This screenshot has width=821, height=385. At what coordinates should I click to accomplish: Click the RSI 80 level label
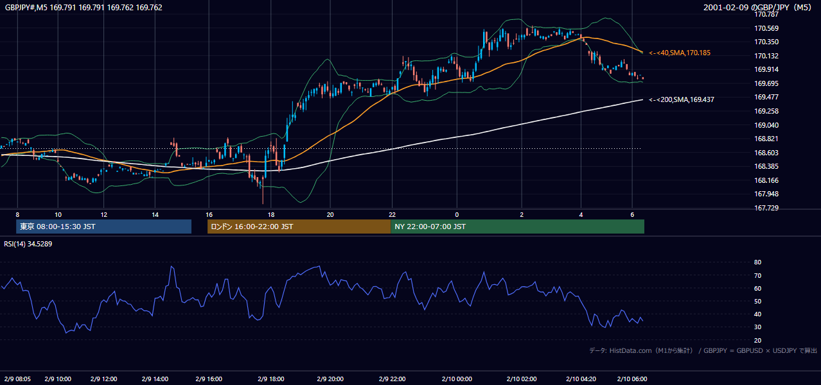tap(758, 262)
